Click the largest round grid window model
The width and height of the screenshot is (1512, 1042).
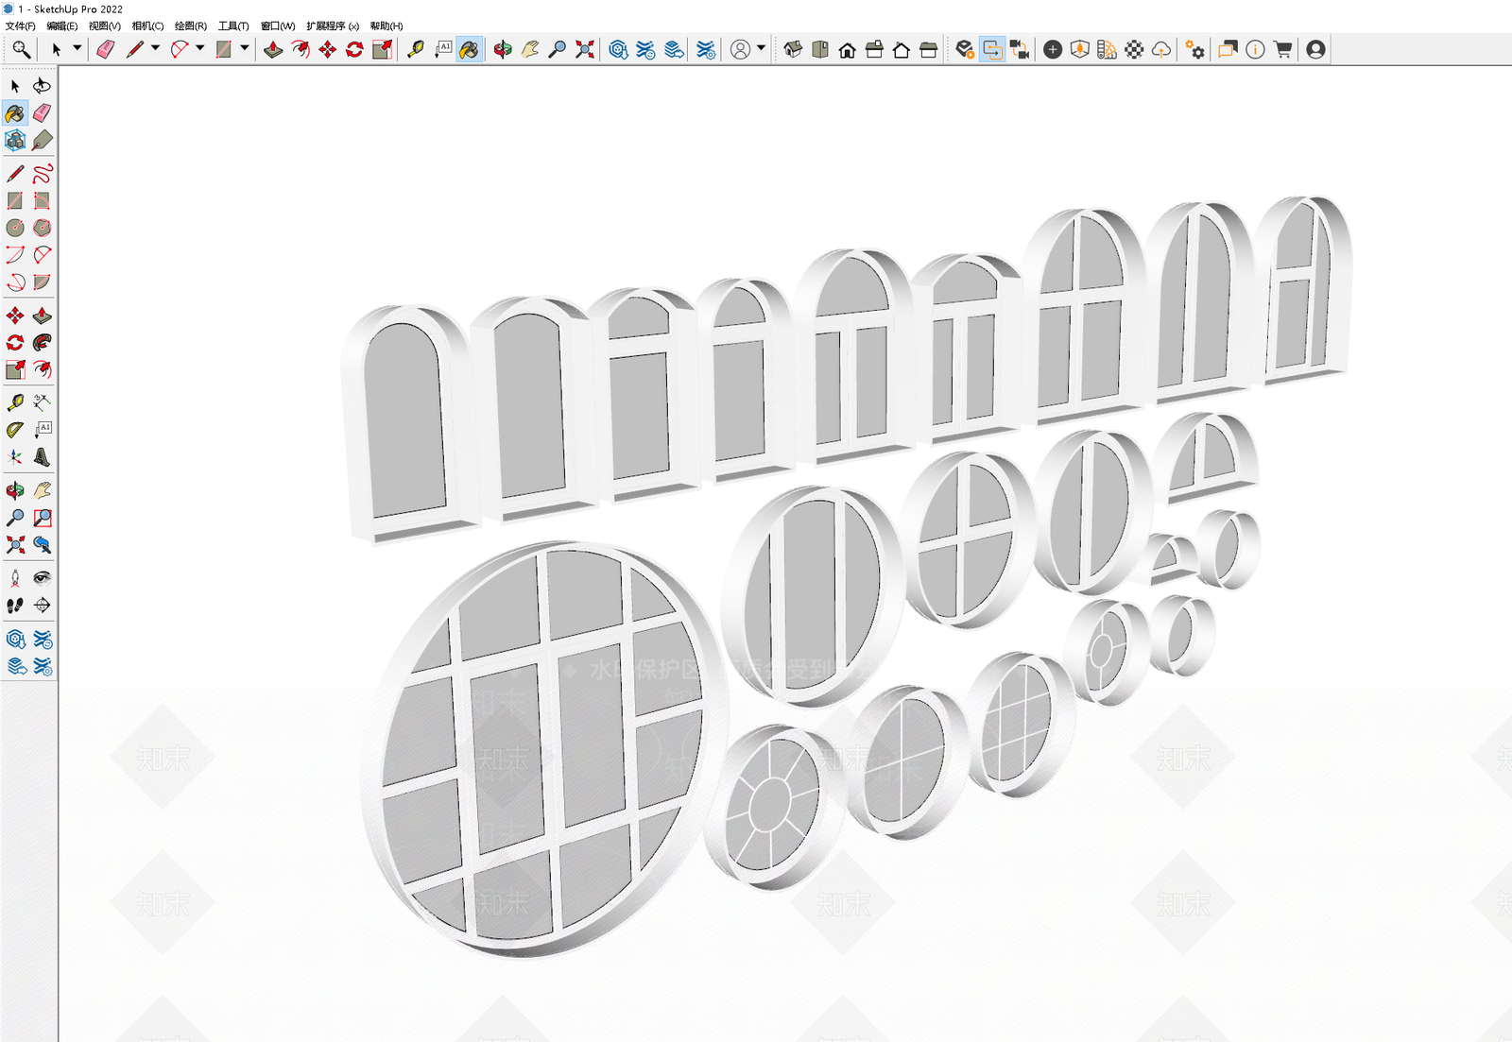545,749
